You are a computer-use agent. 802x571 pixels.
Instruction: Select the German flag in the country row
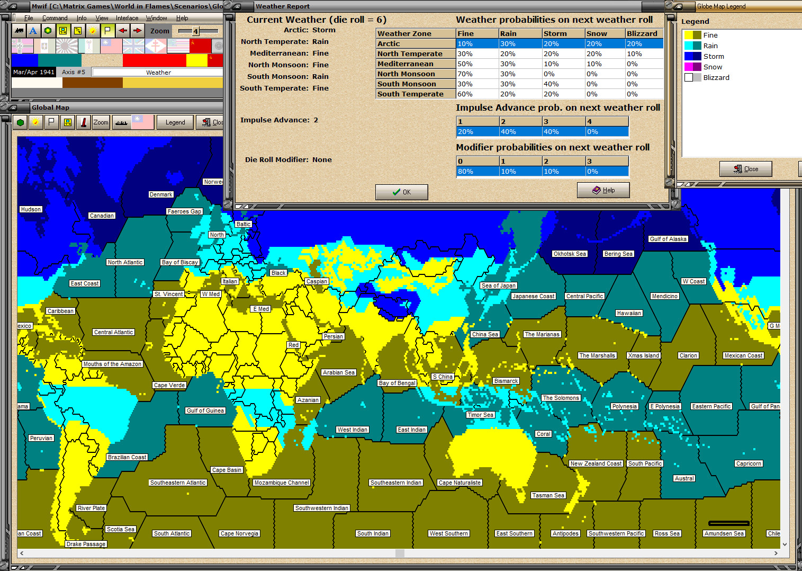pos(23,46)
